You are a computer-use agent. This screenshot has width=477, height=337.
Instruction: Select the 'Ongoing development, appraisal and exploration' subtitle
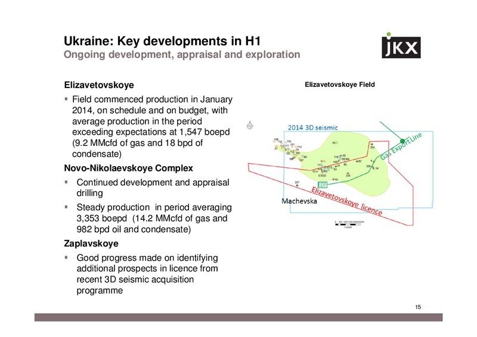click(x=182, y=54)
